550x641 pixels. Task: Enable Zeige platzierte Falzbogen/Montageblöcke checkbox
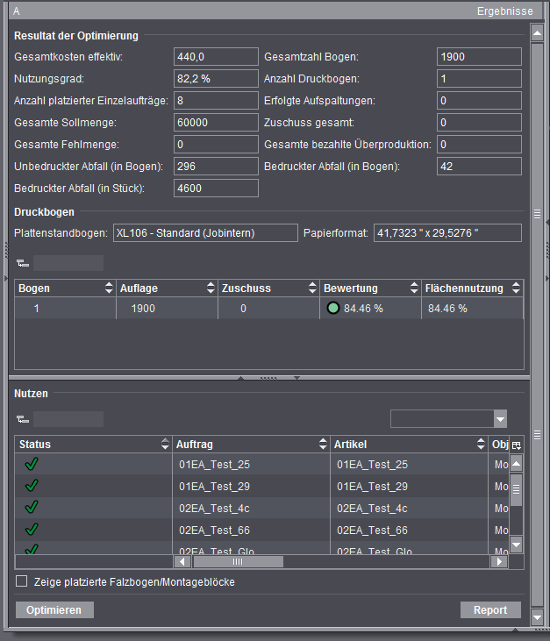point(21,581)
